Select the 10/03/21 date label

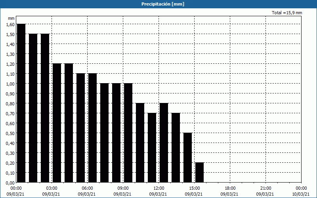pos(301,194)
